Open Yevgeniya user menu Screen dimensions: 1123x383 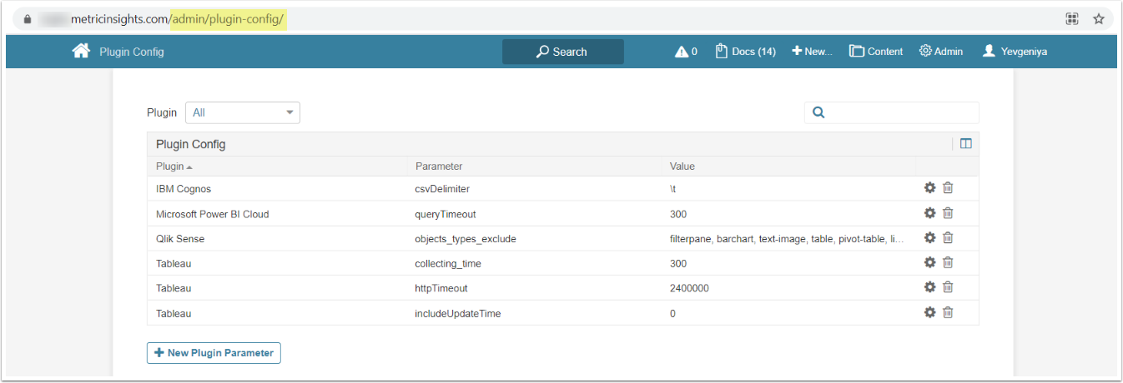pyautogui.click(x=1015, y=52)
